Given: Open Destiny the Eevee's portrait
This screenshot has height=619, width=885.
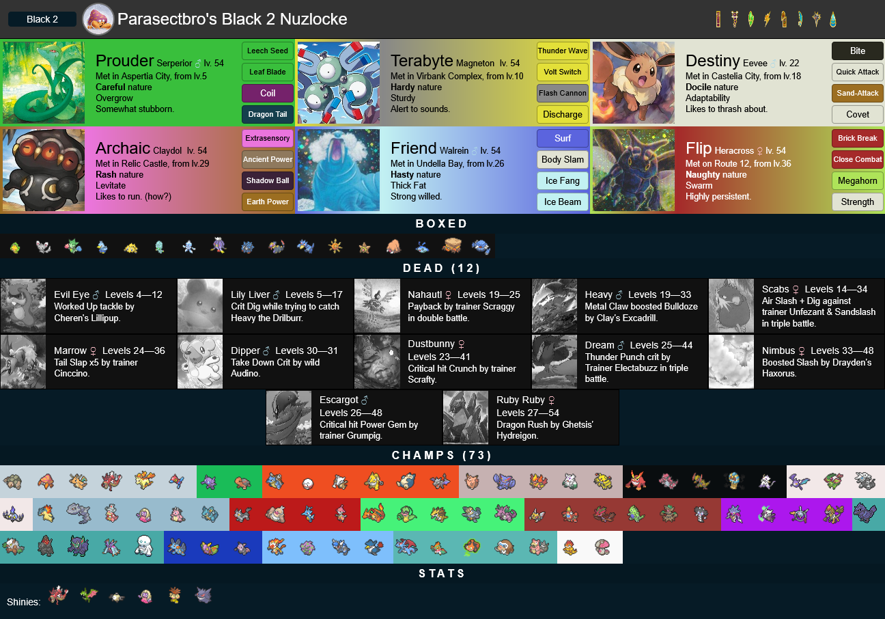Looking at the screenshot, I should click(x=634, y=83).
